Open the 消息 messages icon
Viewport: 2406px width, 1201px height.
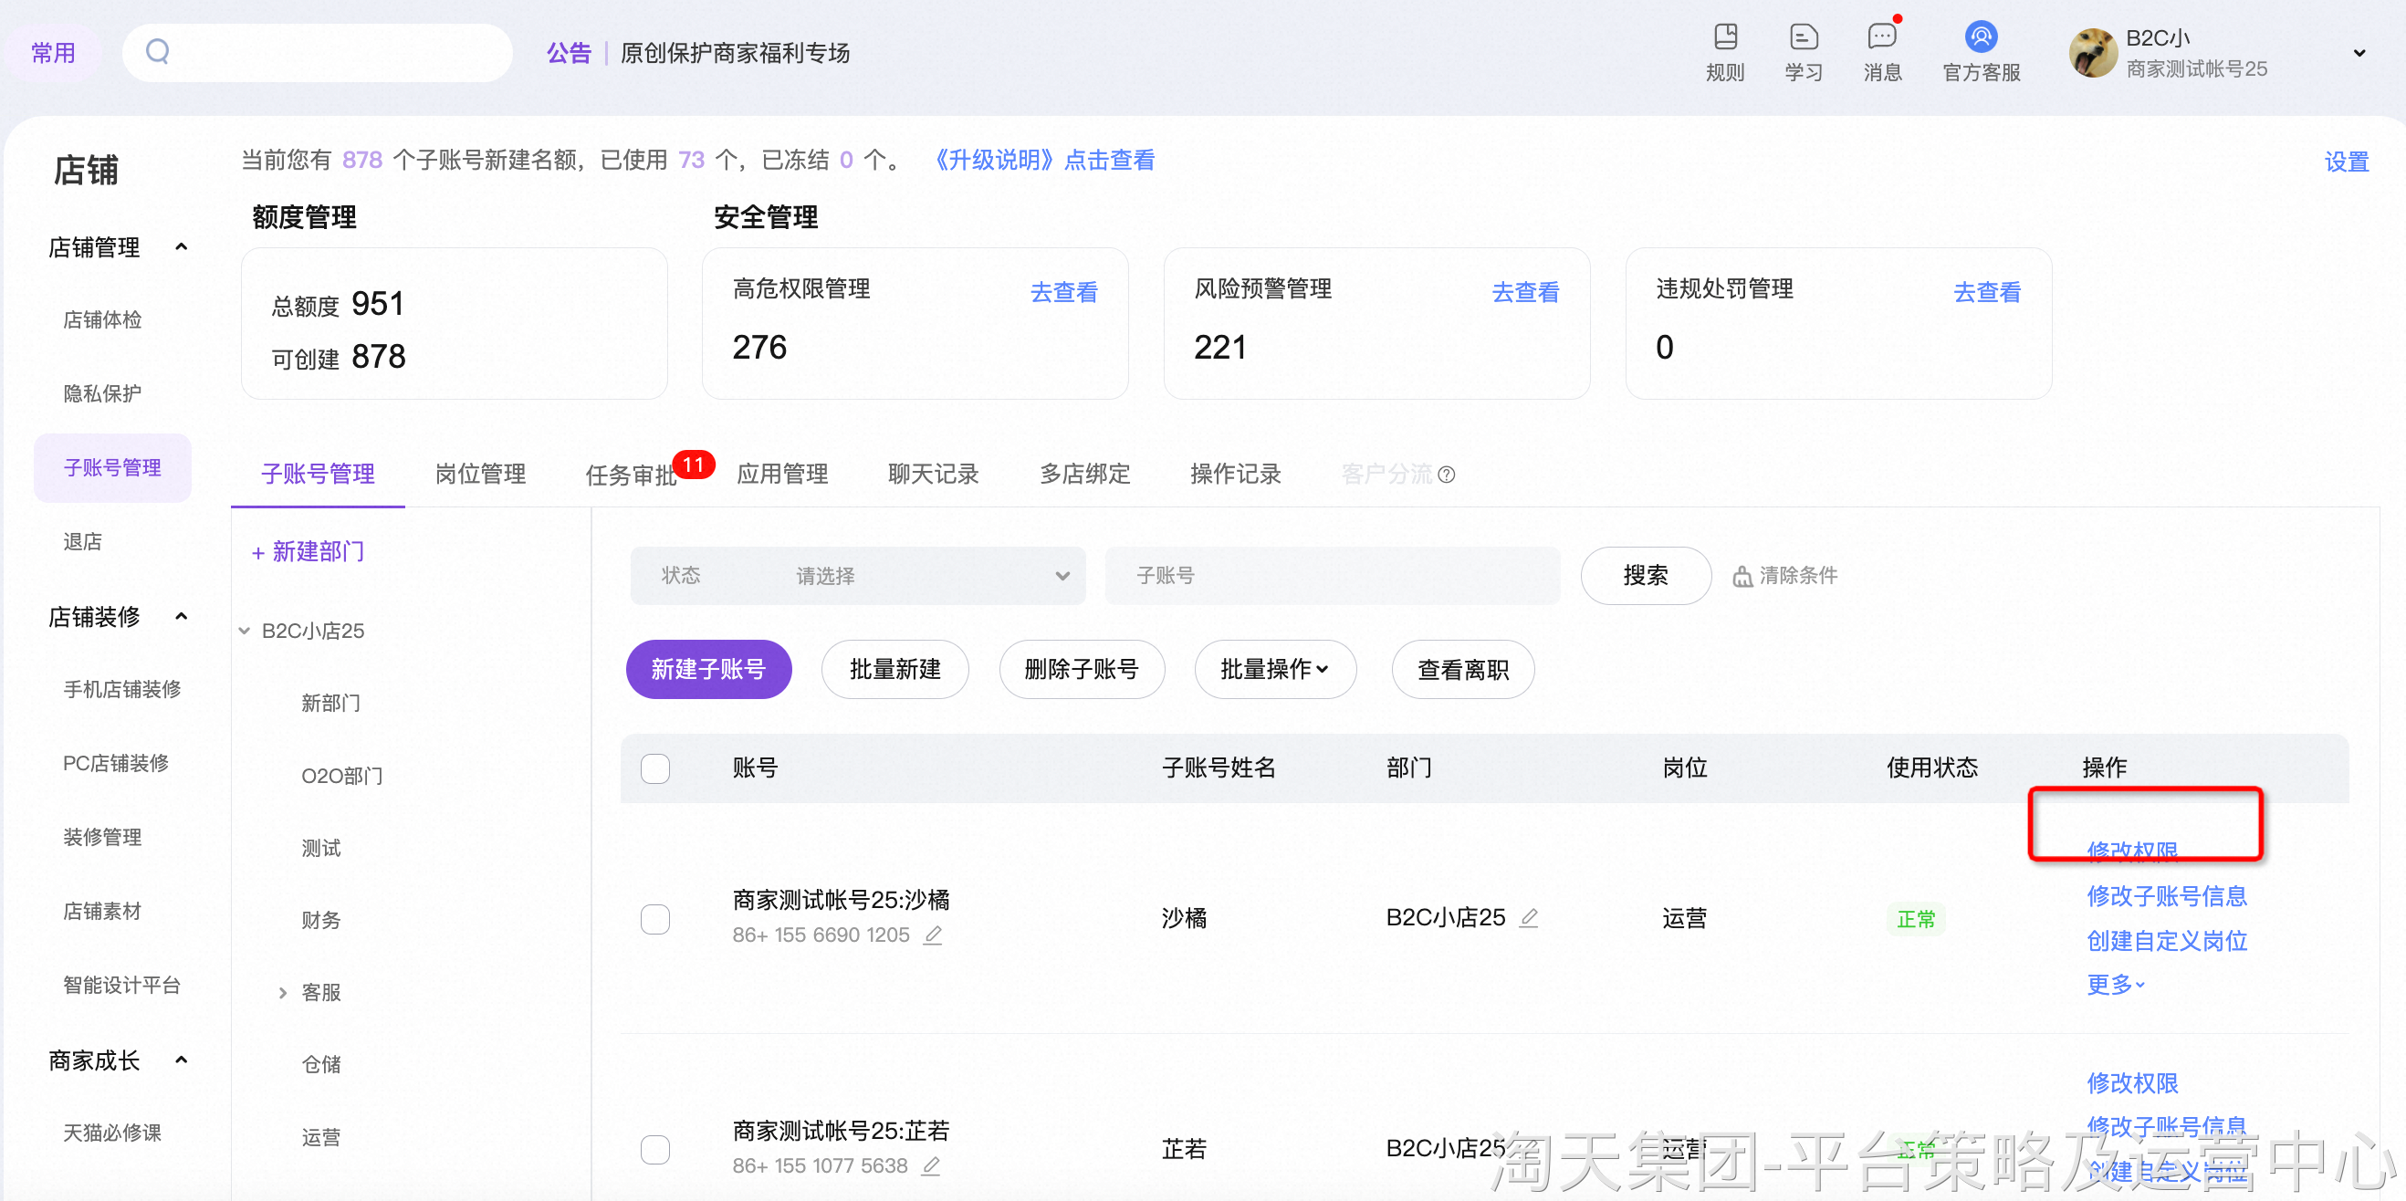[1881, 37]
